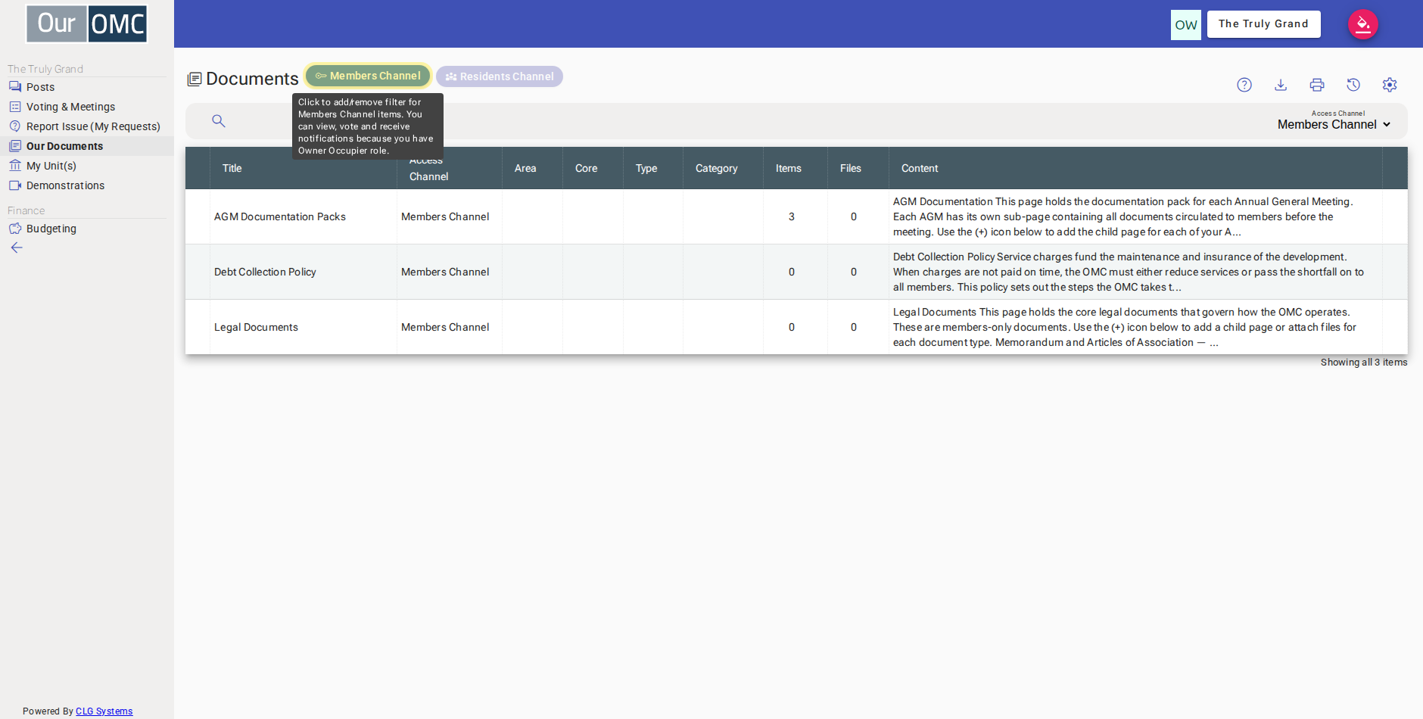Click The Truly Grand button in header
Image resolution: width=1423 pixels, height=719 pixels.
1263,24
